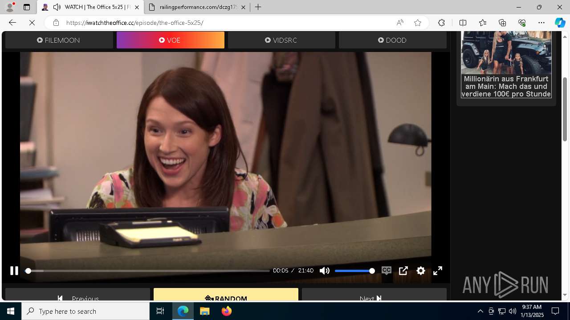Close the railingperformance.com tab

tap(243, 7)
